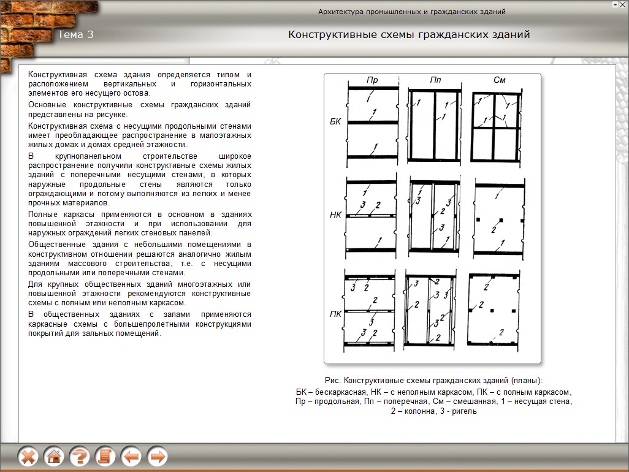Select the БК row См column plan diagram

(497, 124)
